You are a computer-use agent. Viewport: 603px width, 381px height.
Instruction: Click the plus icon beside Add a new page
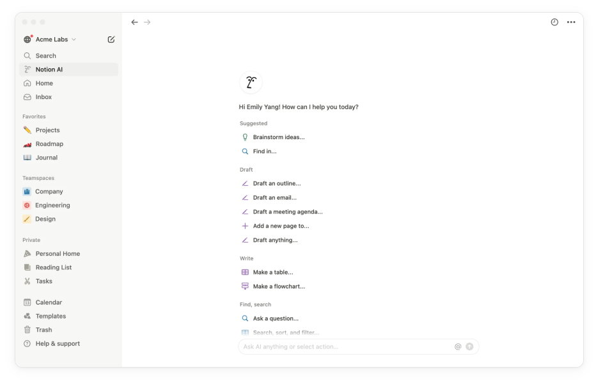245,226
